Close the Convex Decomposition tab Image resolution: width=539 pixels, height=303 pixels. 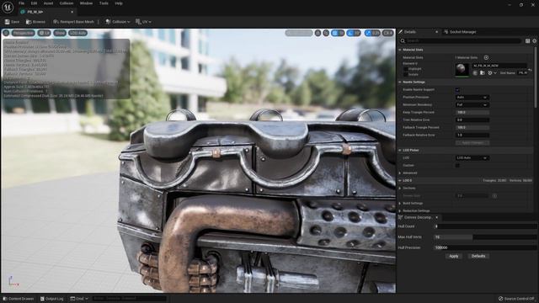click(436, 217)
